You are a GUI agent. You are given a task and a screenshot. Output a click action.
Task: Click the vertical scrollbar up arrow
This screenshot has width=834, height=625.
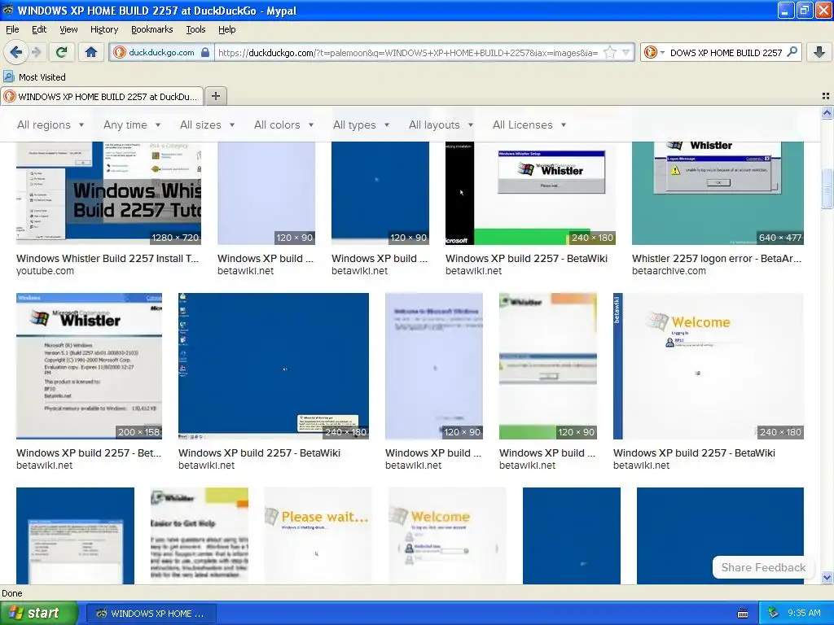pos(827,112)
